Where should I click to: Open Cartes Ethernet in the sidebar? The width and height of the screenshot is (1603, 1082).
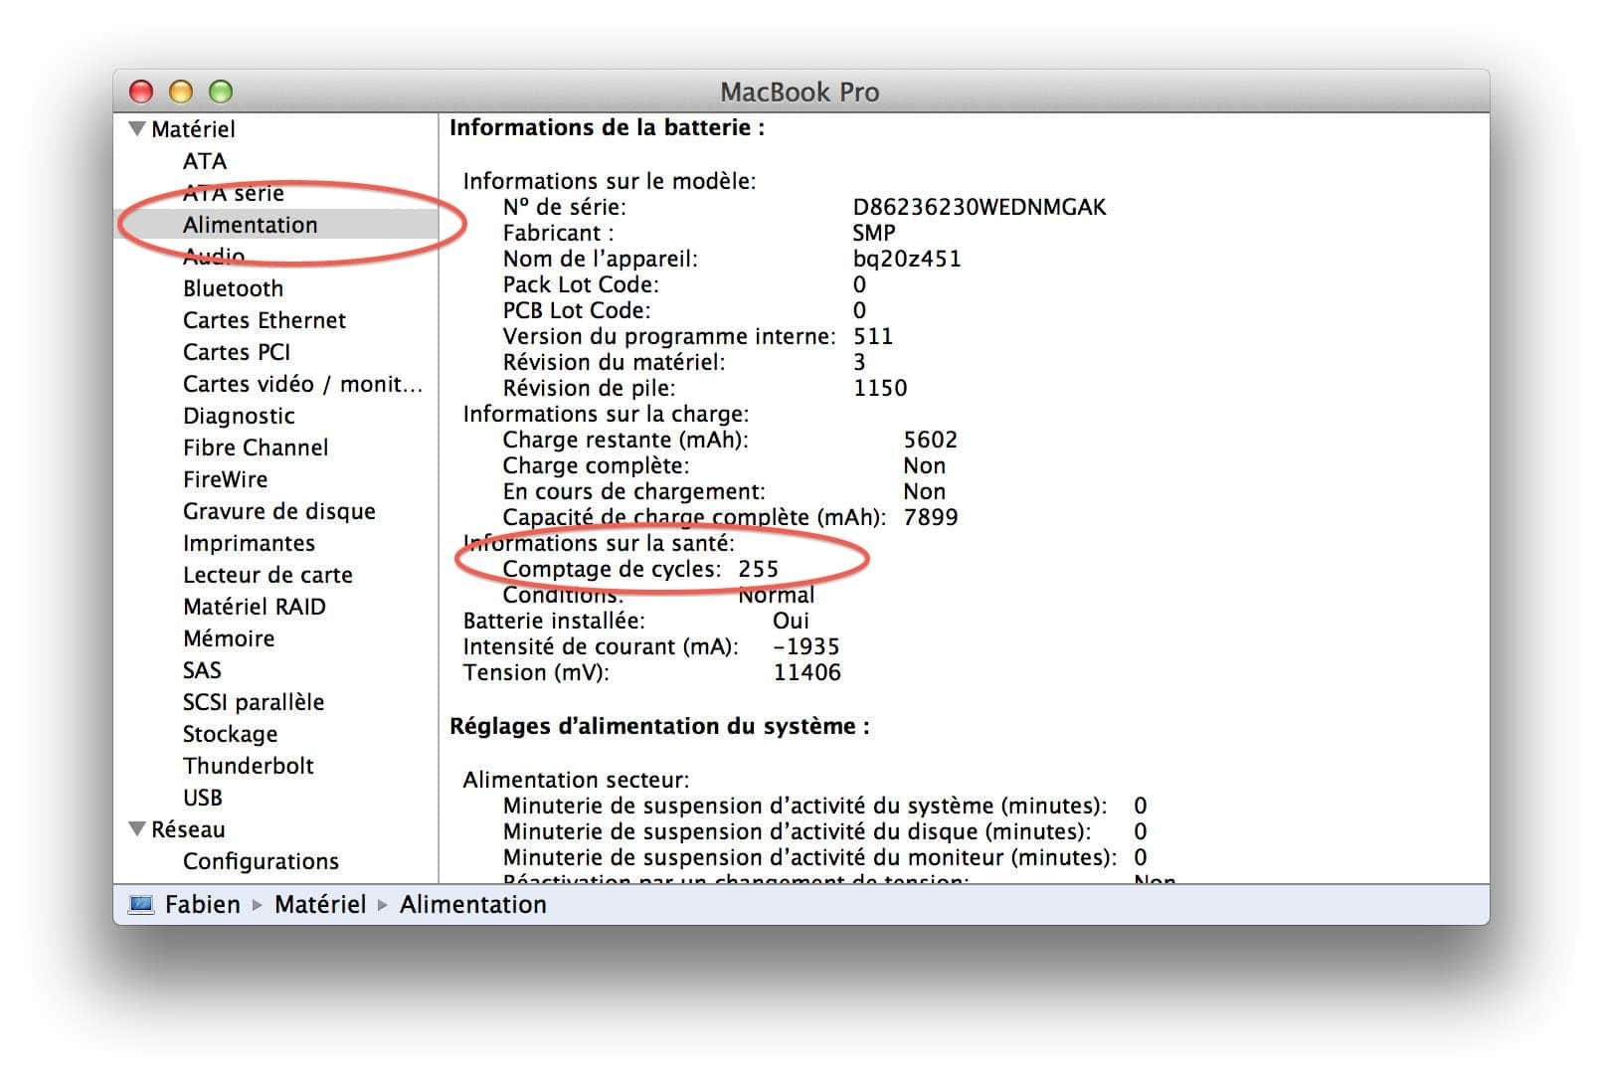click(x=265, y=320)
